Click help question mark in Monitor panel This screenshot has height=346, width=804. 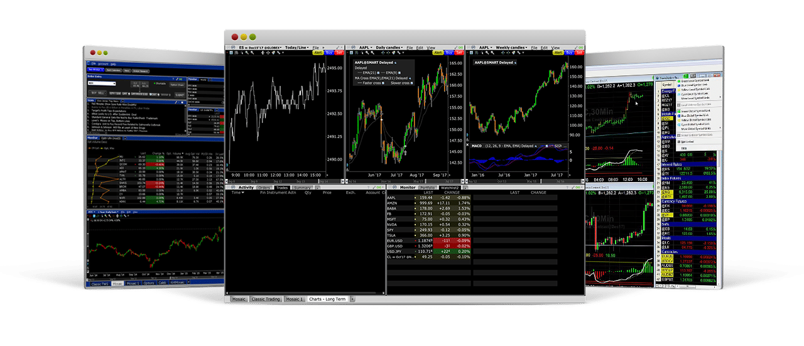[x=567, y=187]
